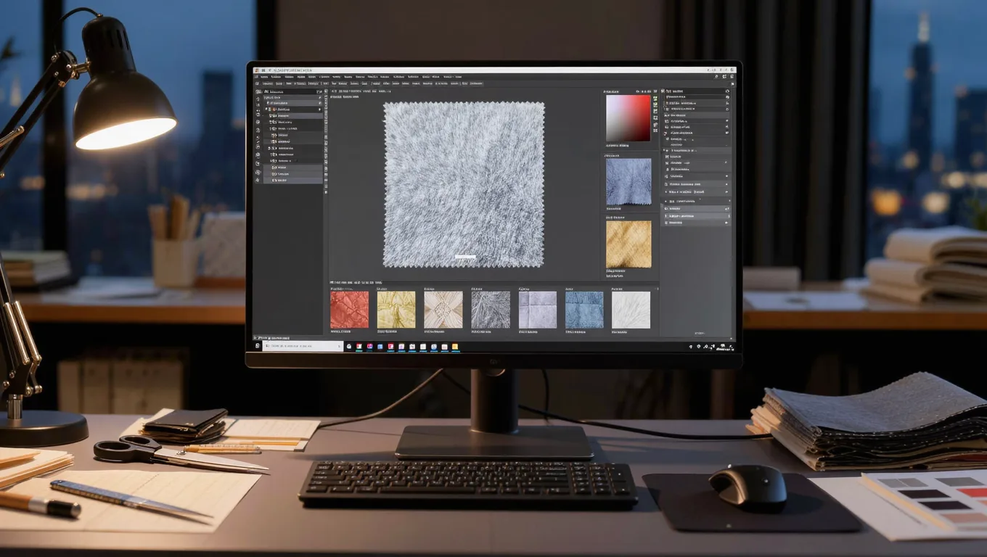The height and width of the screenshot is (557, 987).
Task: Select the white fur texture thumbnail
Action: (x=631, y=310)
